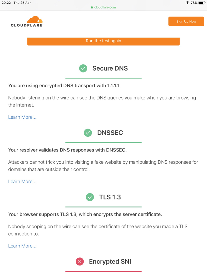
Task: Tap the green checkmark beside DNSSEC
Action: point(88,133)
